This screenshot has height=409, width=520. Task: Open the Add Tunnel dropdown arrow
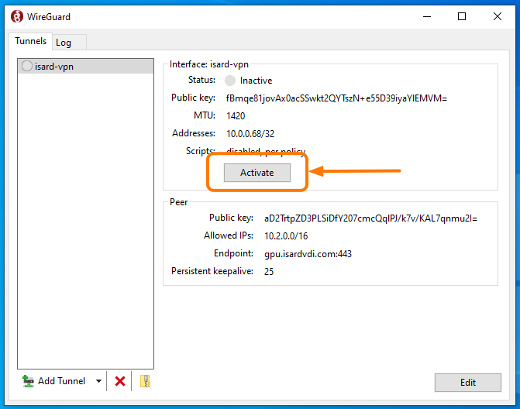coord(98,381)
